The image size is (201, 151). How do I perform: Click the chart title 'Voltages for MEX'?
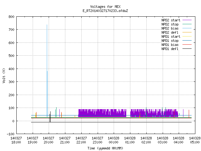(x=105, y=7)
